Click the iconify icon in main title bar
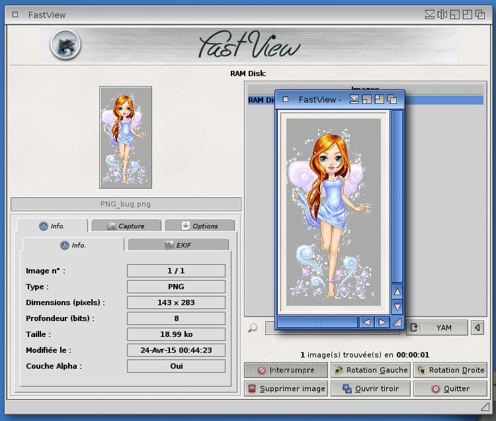This screenshot has height=421, width=496. 431,15
